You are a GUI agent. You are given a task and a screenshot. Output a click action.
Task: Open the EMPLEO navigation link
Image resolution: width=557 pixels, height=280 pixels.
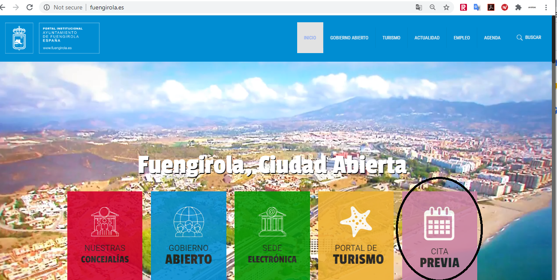click(x=461, y=38)
